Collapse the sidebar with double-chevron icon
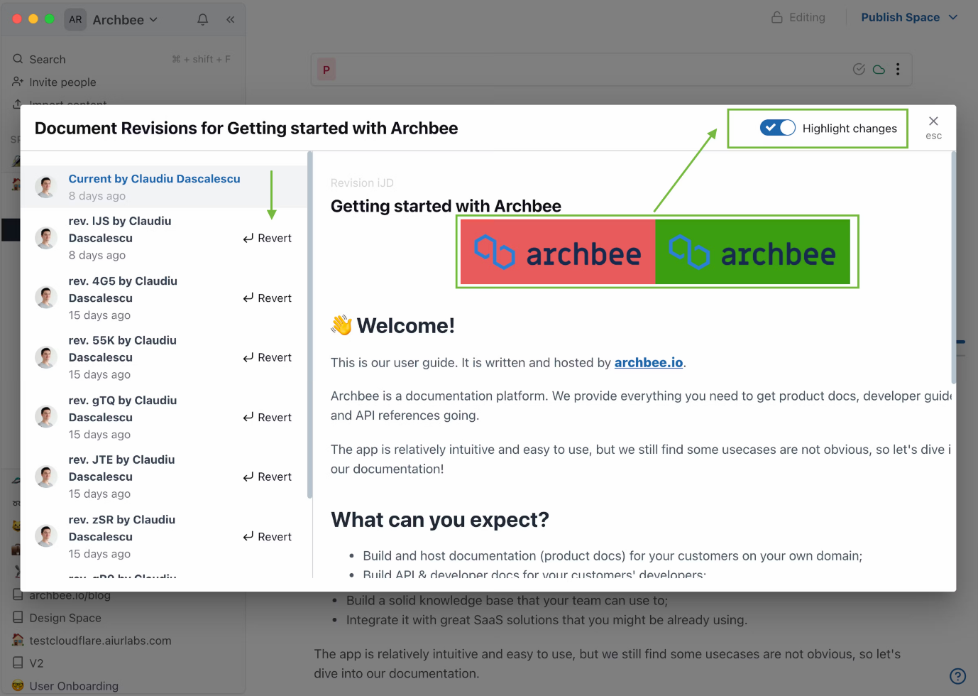This screenshot has width=978, height=696. point(229,19)
